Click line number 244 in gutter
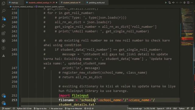The height and width of the screenshot is (110, 195). tap(14, 41)
